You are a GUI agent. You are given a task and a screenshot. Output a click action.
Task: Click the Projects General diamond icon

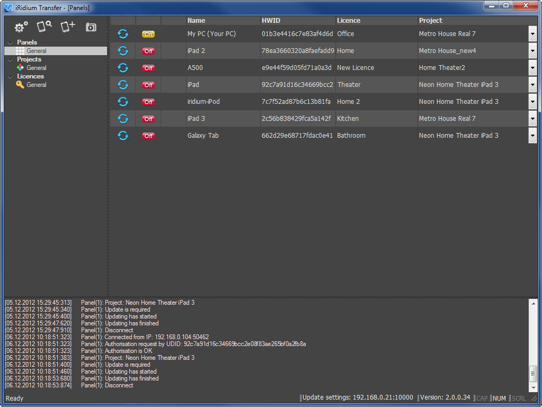[21, 68]
